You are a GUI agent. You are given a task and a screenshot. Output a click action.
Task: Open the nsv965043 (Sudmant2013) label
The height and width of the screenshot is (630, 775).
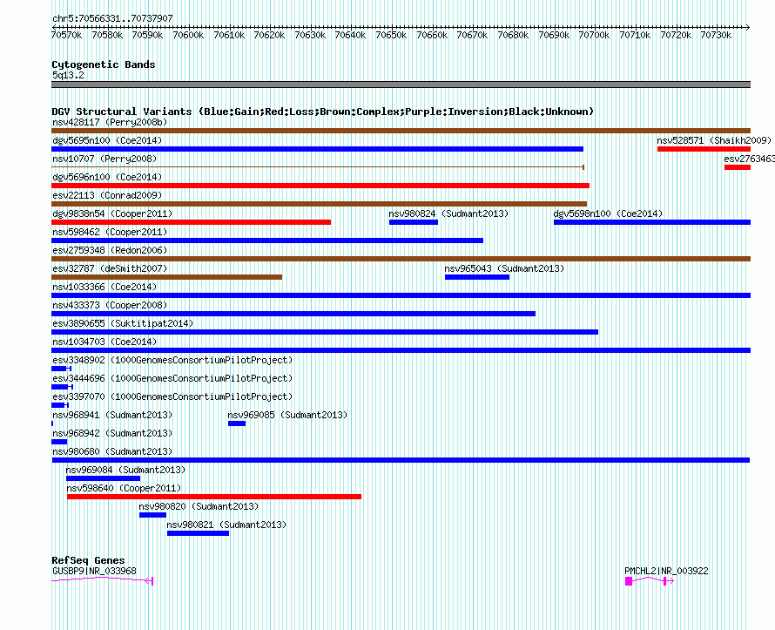click(504, 268)
